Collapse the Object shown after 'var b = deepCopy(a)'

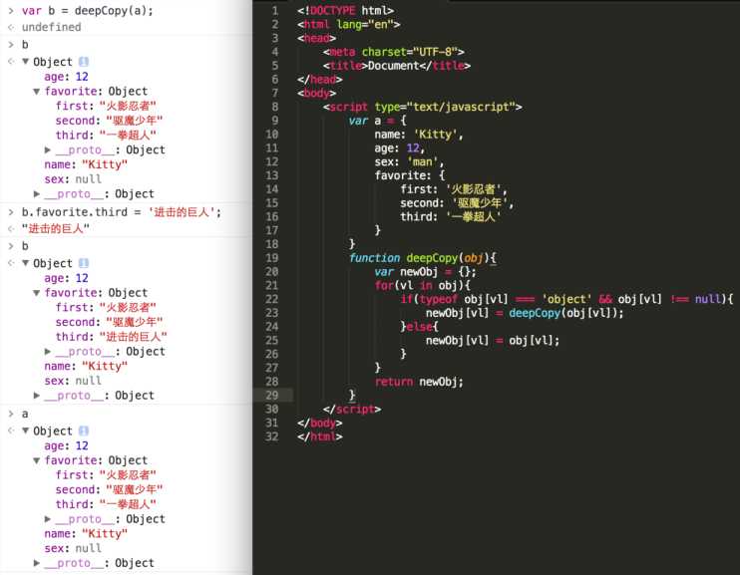click(x=26, y=62)
